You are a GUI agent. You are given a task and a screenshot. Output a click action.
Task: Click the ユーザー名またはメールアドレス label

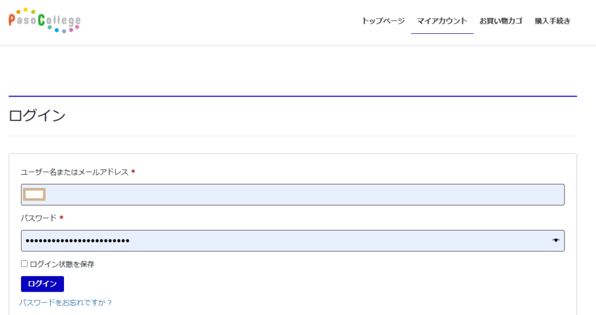point(74,172)
